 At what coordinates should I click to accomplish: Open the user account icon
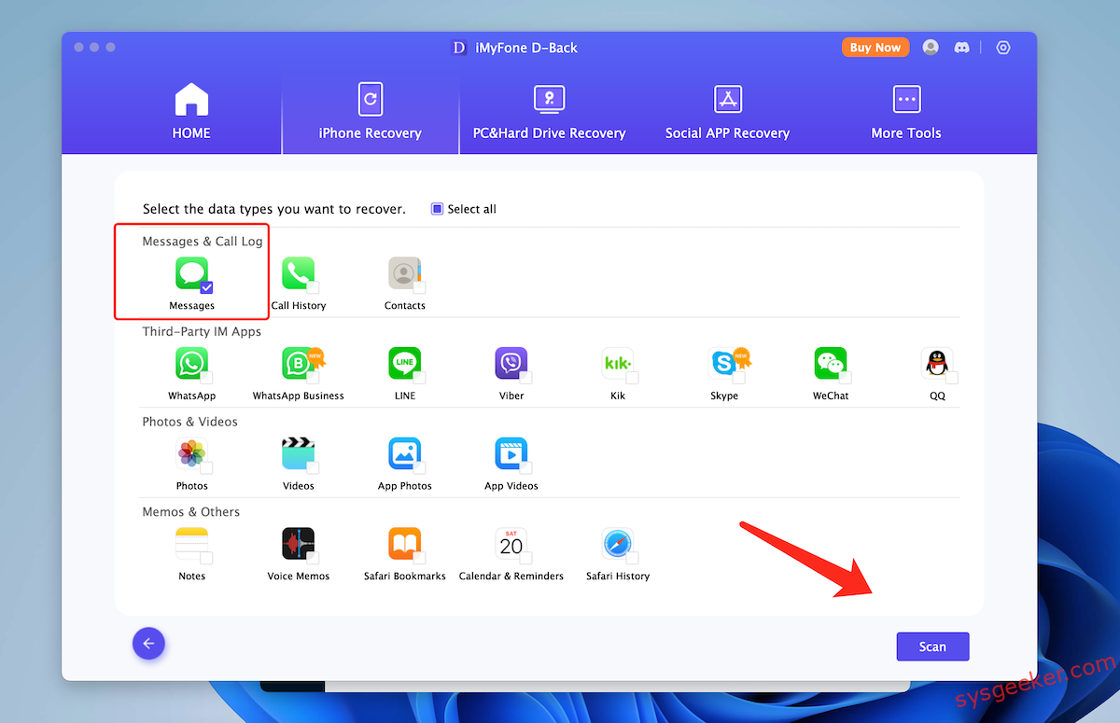[931, 47]
